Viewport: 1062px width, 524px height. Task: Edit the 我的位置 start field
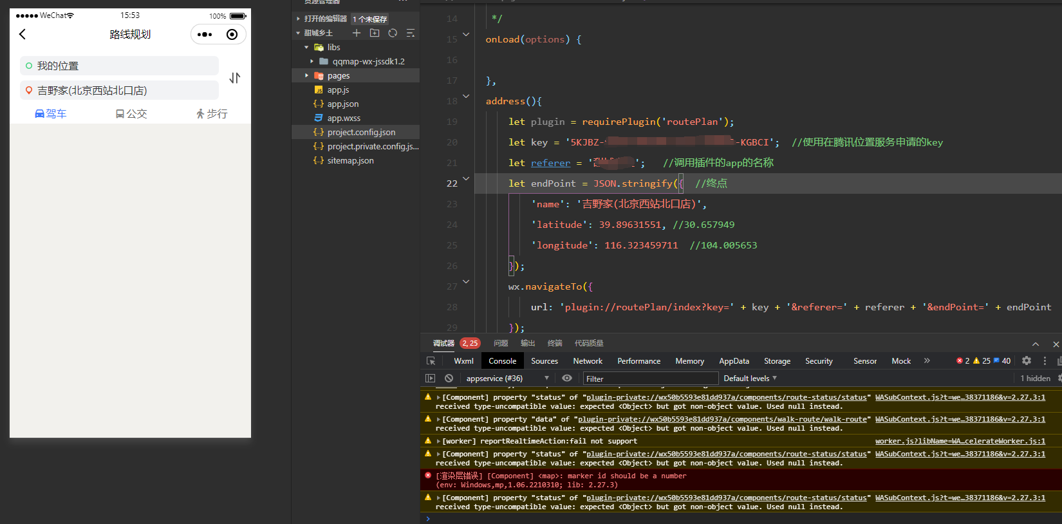(119, 66)
